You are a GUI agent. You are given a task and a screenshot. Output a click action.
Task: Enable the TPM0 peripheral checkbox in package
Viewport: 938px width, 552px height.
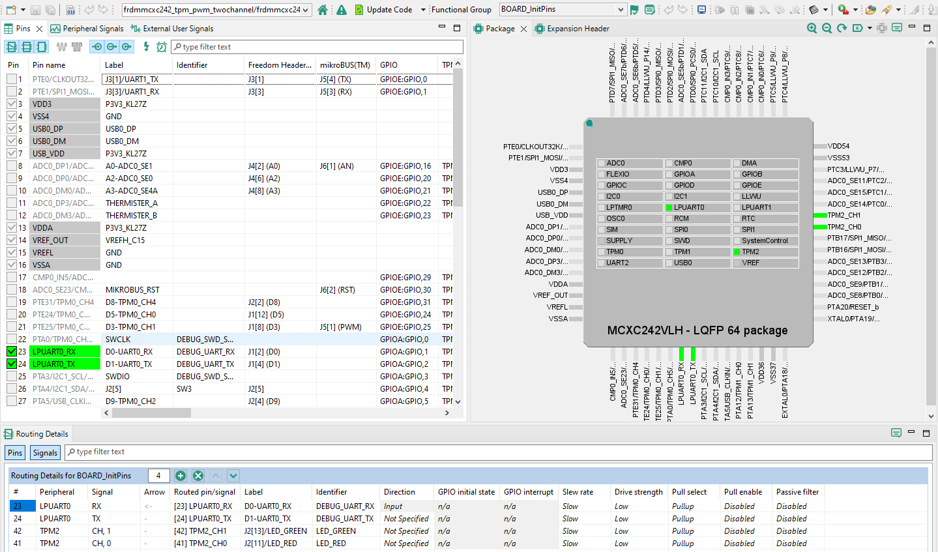coord(602,252)
